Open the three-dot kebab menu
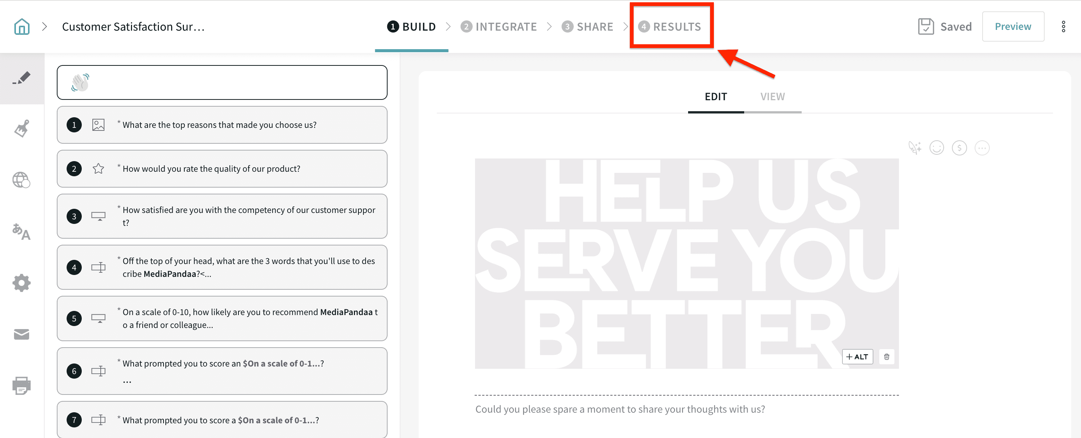 click(1063, 26)
